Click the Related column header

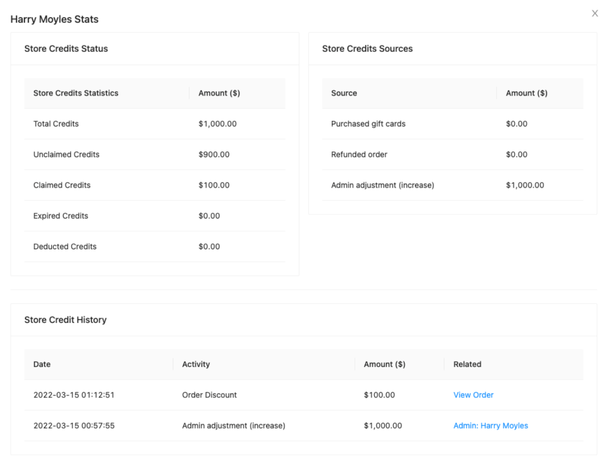[x=467, y=364]
